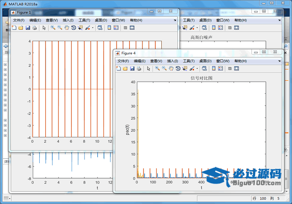This screenshot has height=204, width=292.
Task: Insert Legend icon in Figure 4 toolbar
Action: pyautogui.click(x=221, y=69)
